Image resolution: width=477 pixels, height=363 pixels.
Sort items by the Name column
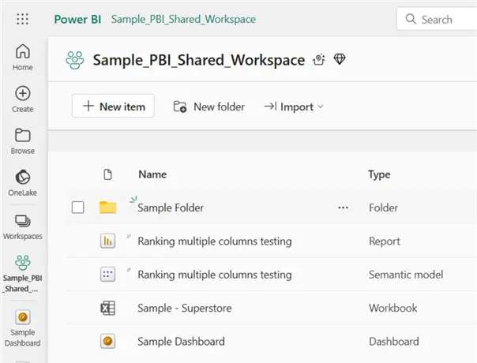(x=152, y=174)
